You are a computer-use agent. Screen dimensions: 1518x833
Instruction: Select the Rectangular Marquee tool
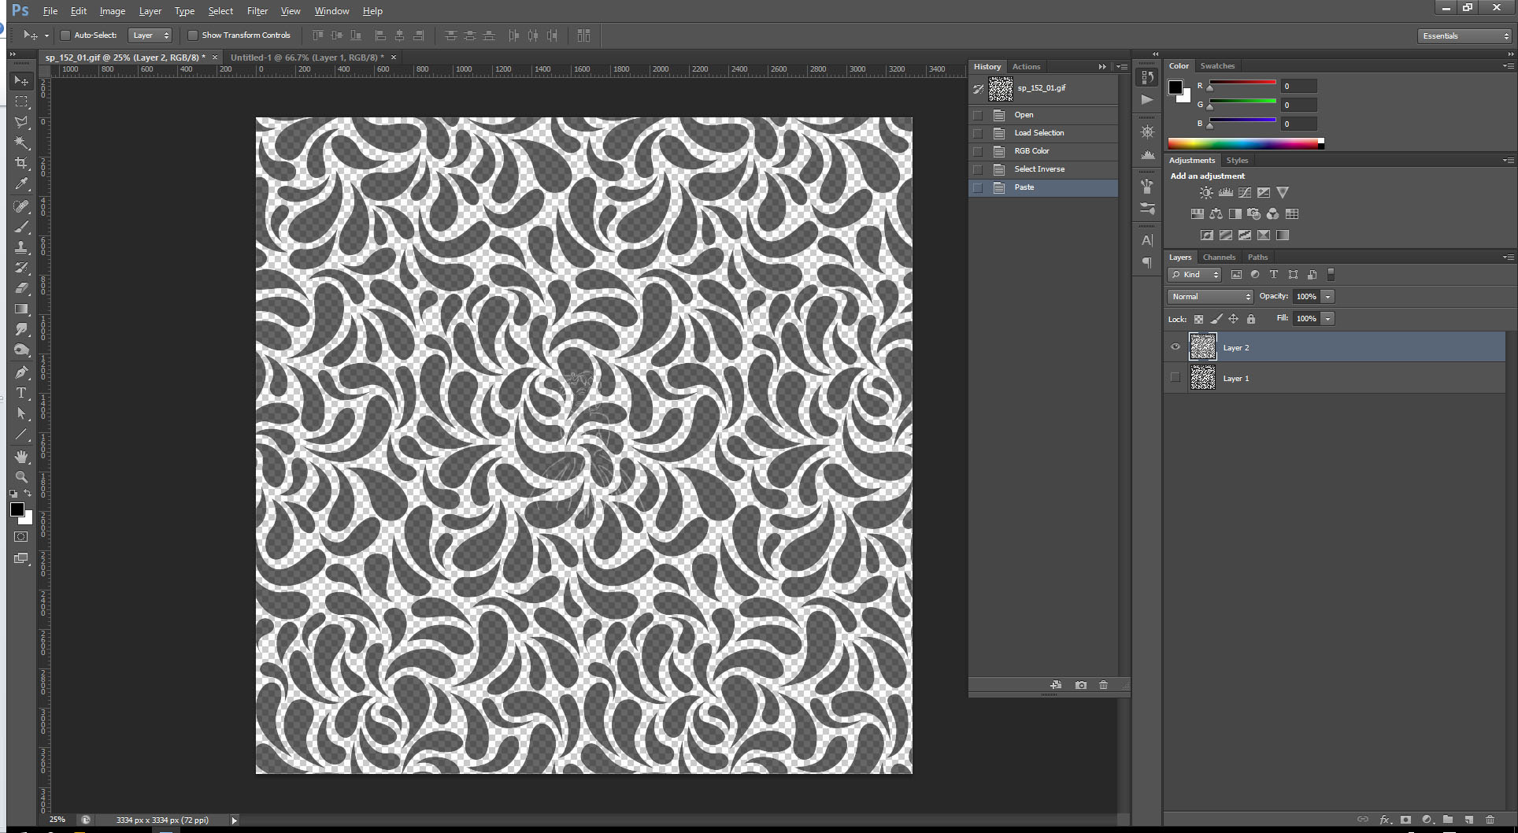21,102
